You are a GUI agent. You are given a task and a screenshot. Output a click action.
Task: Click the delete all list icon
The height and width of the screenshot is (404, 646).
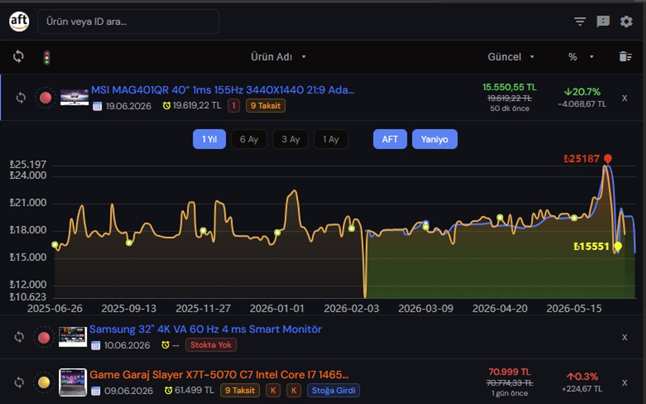click(625, 57)
